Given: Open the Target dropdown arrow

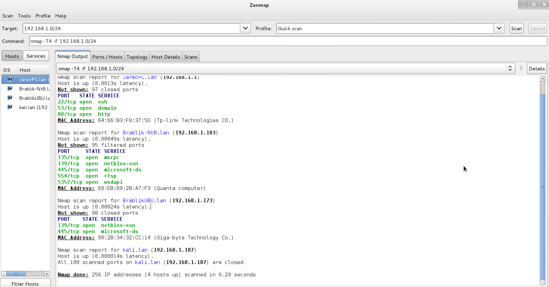Looking at the screenshot, I should coord(245,28).
